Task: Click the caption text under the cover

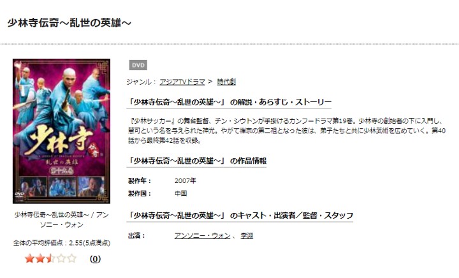Action: point(61,220)
